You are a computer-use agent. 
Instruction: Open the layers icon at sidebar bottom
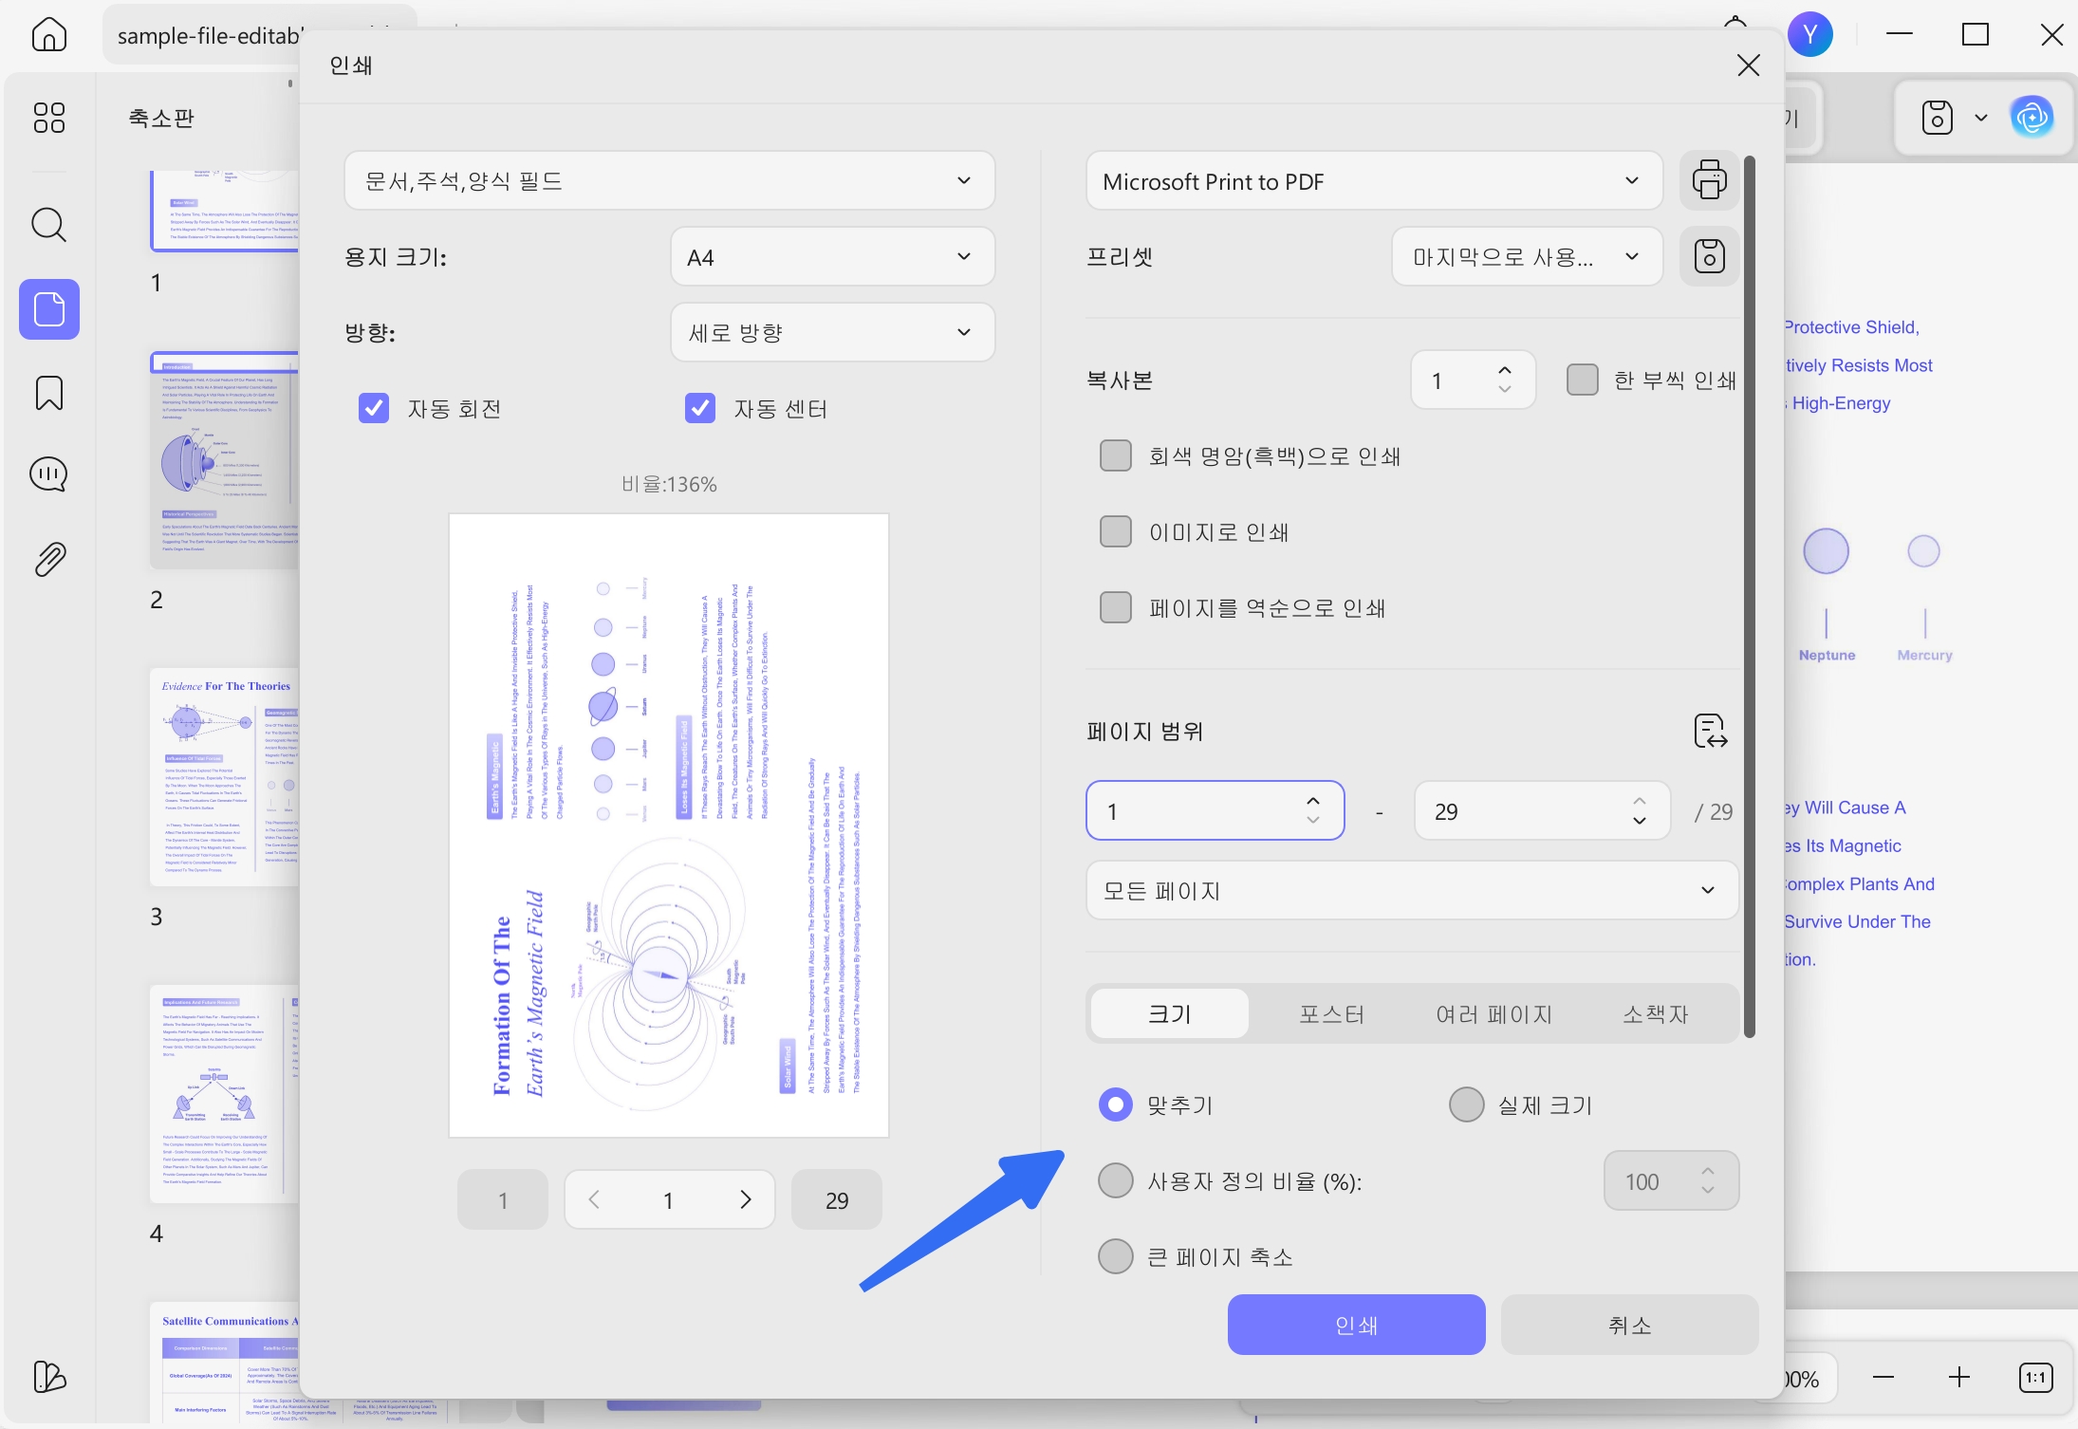pyautogui.click(x=49, y=1377)
